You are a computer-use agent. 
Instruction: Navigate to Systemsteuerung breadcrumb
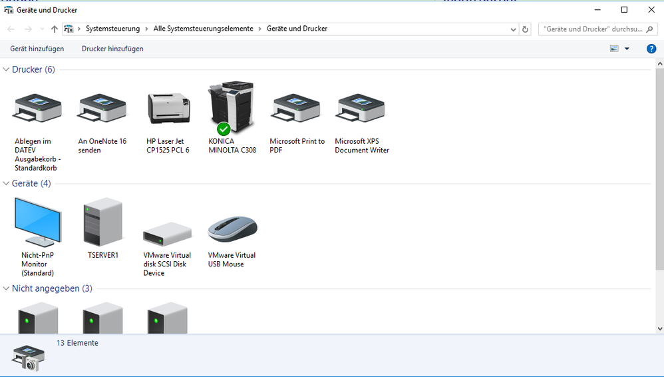coord(112,29)
